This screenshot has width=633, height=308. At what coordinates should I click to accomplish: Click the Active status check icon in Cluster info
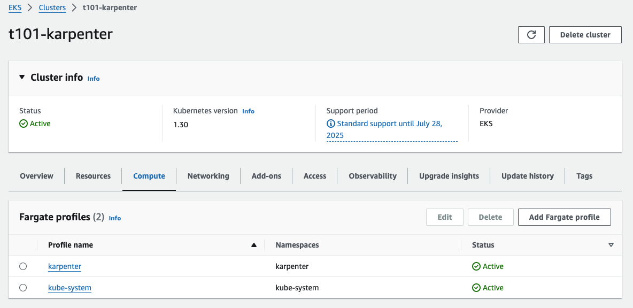pos(24,124)
